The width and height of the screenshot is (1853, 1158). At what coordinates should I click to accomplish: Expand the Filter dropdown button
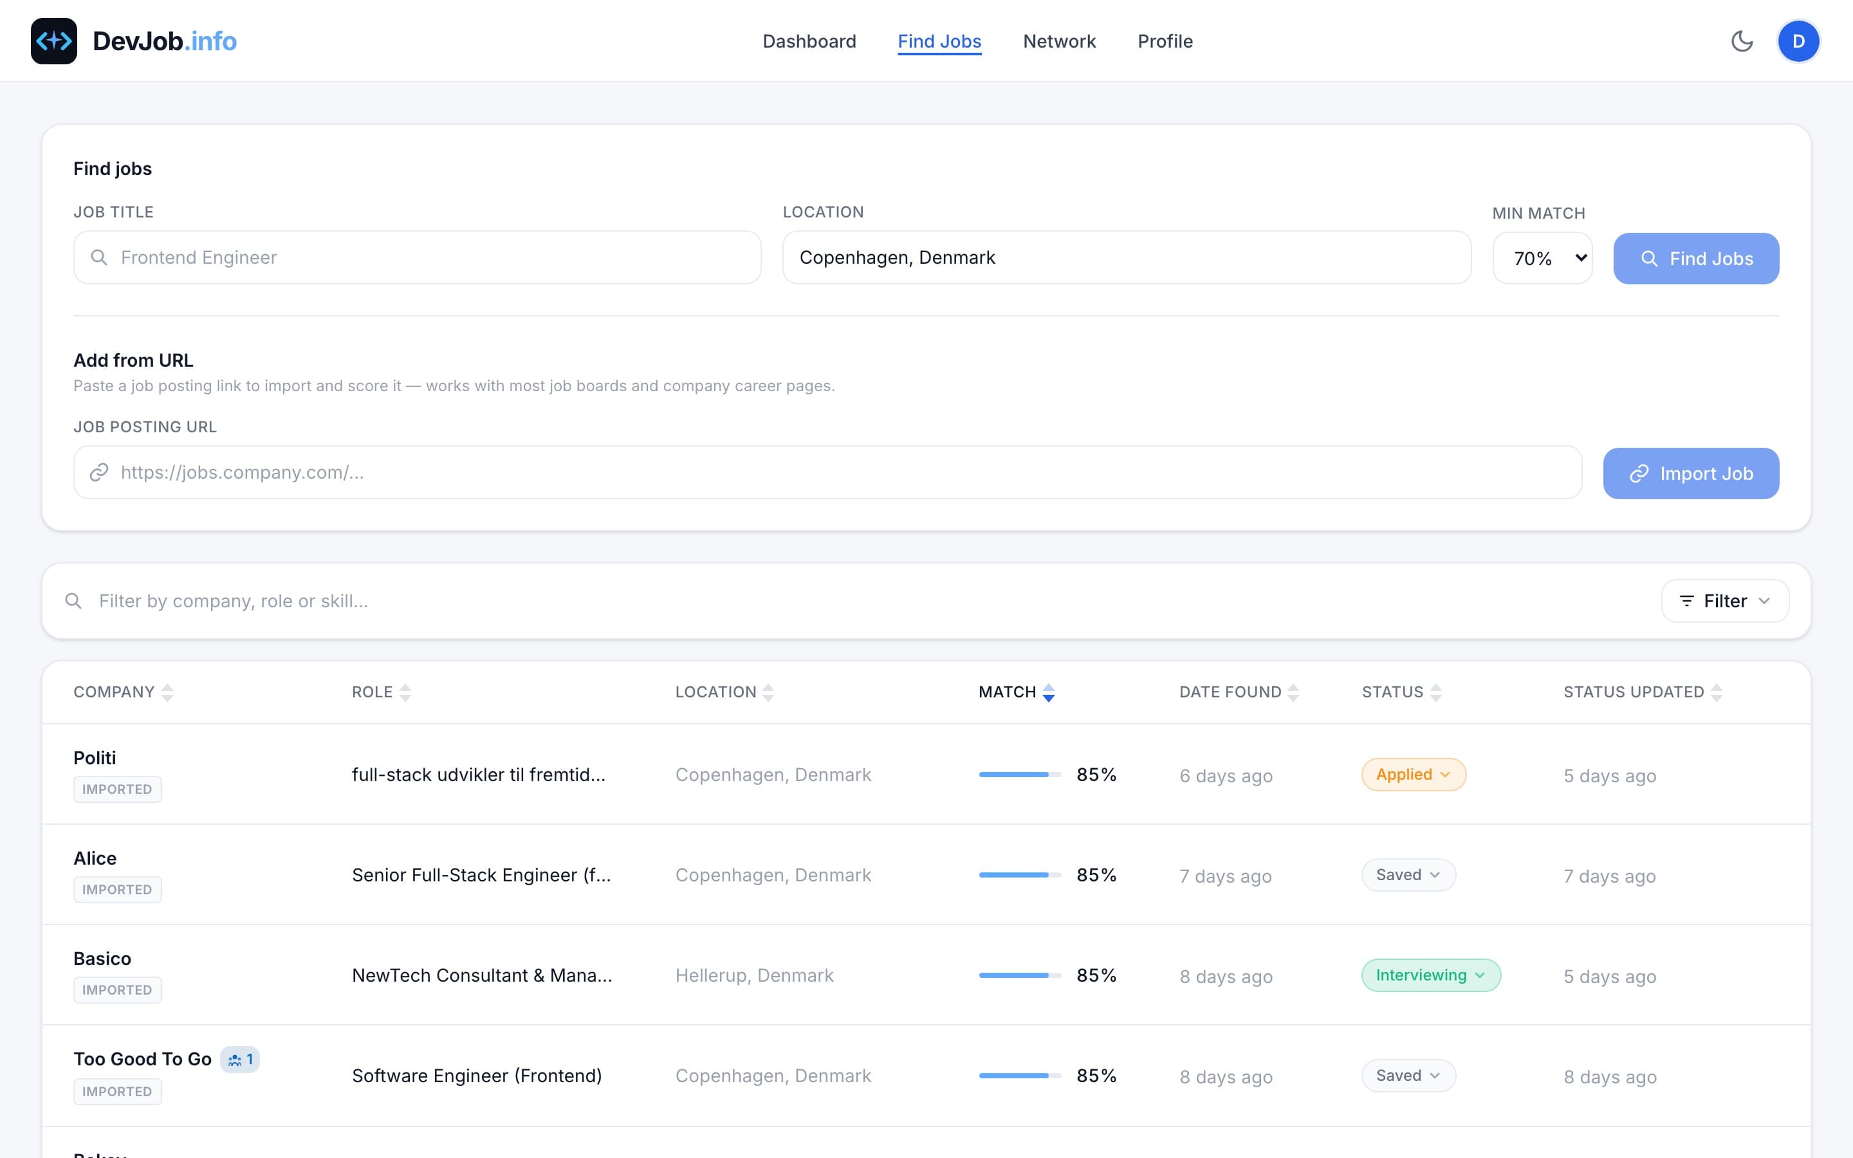[1725, 602]
